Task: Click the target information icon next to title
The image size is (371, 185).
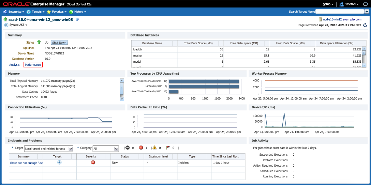Action: [77, 19]
